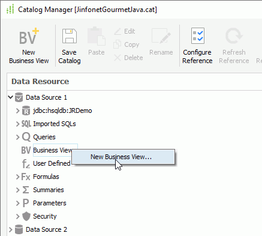This screenshot has width=262, height=236.
Task: Expand the jdbc:hsqldb:JRDemo node
Action: pos(18,110)
